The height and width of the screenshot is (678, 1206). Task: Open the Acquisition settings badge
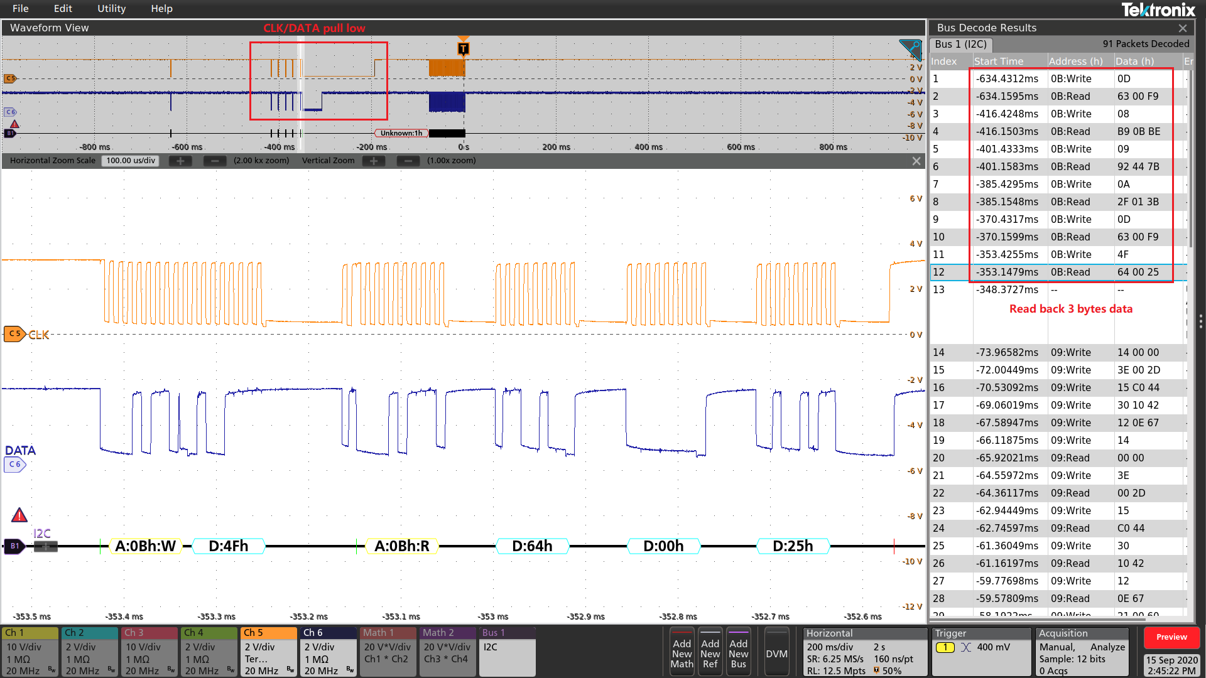[x=1082, y=652]
